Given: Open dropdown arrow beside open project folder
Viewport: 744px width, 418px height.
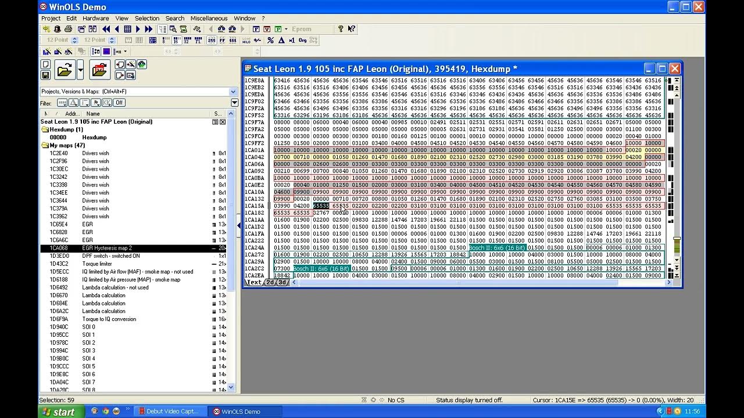Looking at the screenshot, I should pos(80,70).
